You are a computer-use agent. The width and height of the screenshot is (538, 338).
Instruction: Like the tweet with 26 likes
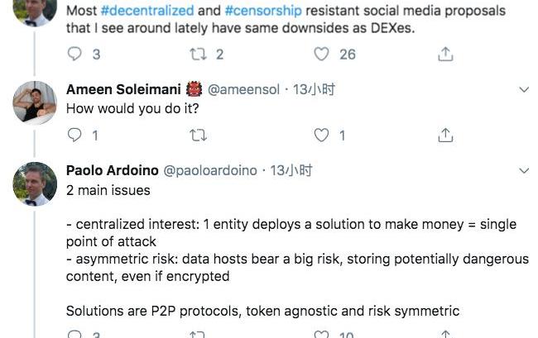(322, 54)
